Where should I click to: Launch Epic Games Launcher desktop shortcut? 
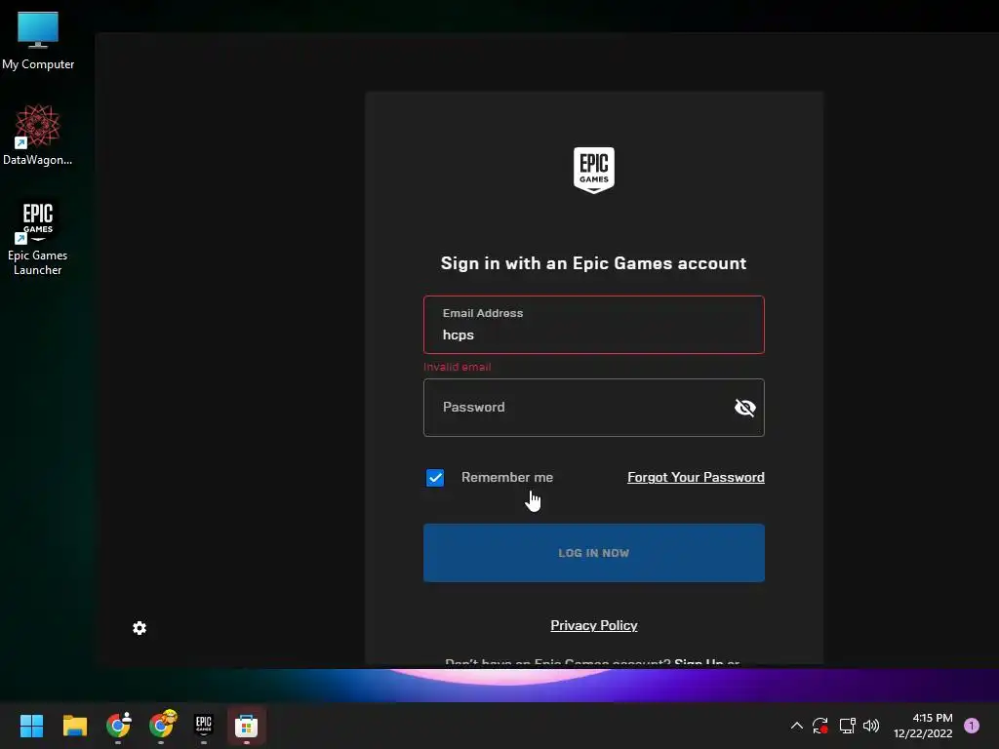[38, 237]
